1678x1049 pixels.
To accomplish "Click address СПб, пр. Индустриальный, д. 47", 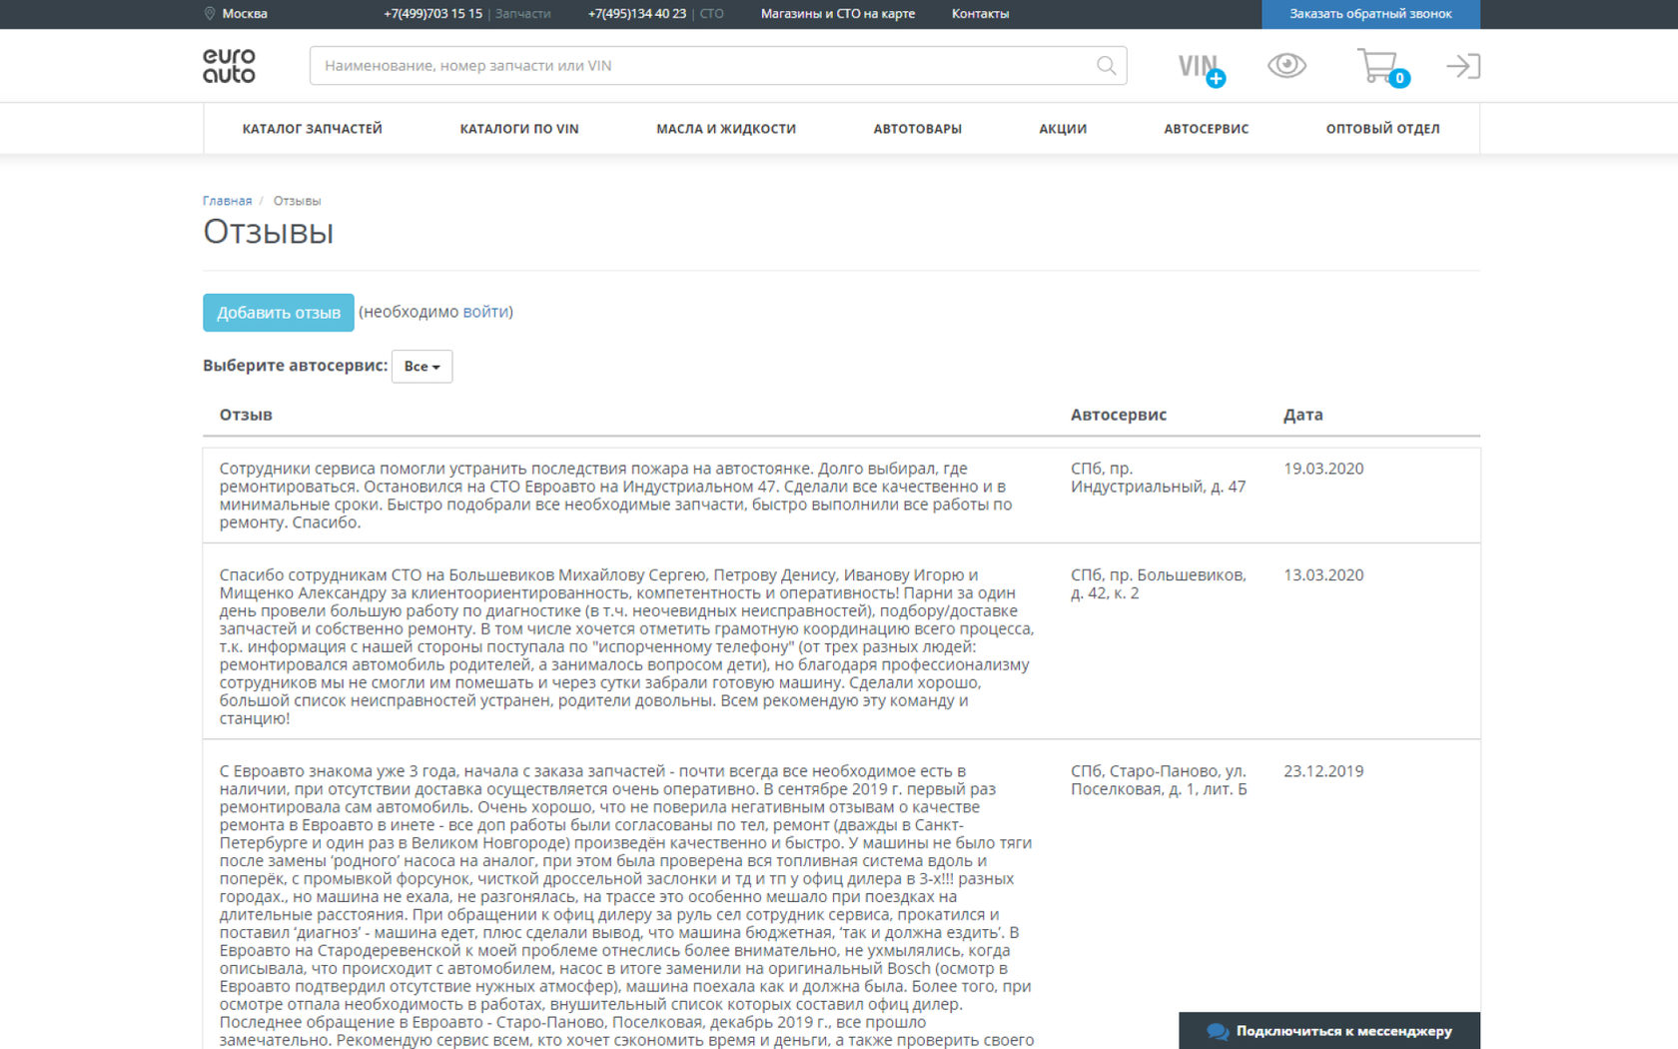I will [1159, 478].
